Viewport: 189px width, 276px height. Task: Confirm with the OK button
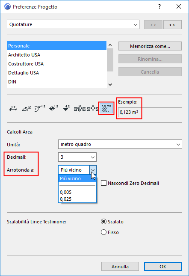163,267
